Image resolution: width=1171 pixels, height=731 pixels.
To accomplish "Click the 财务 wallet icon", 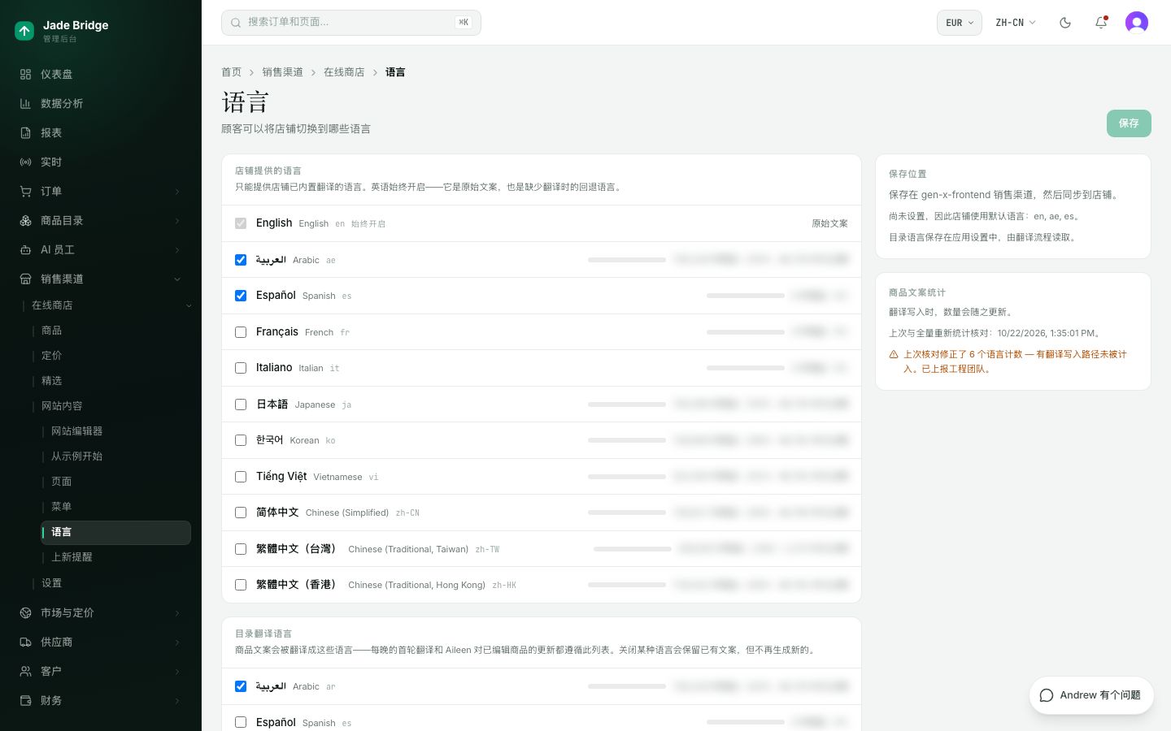I will coord(26,700).
